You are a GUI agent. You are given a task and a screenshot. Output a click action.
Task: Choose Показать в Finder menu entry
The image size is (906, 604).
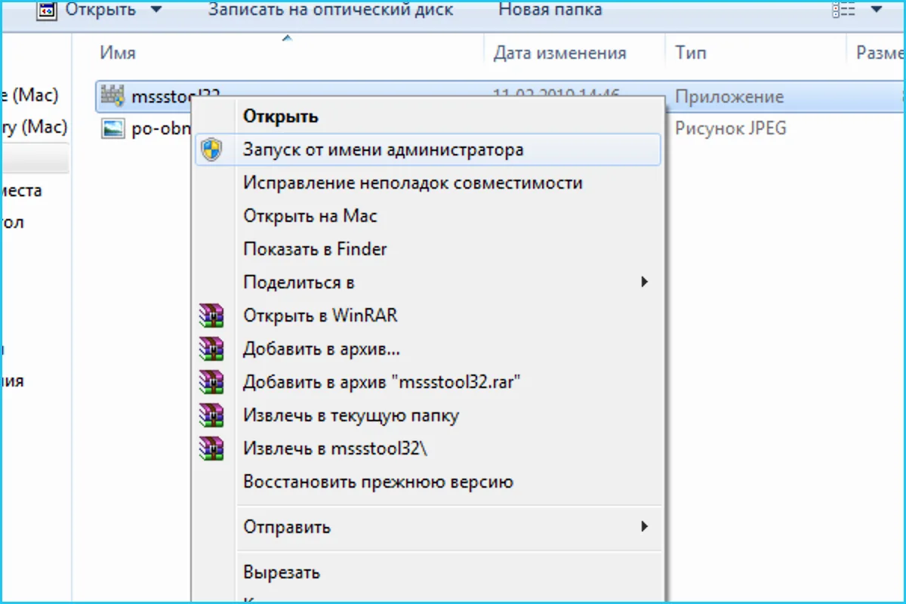pos(315,249)
